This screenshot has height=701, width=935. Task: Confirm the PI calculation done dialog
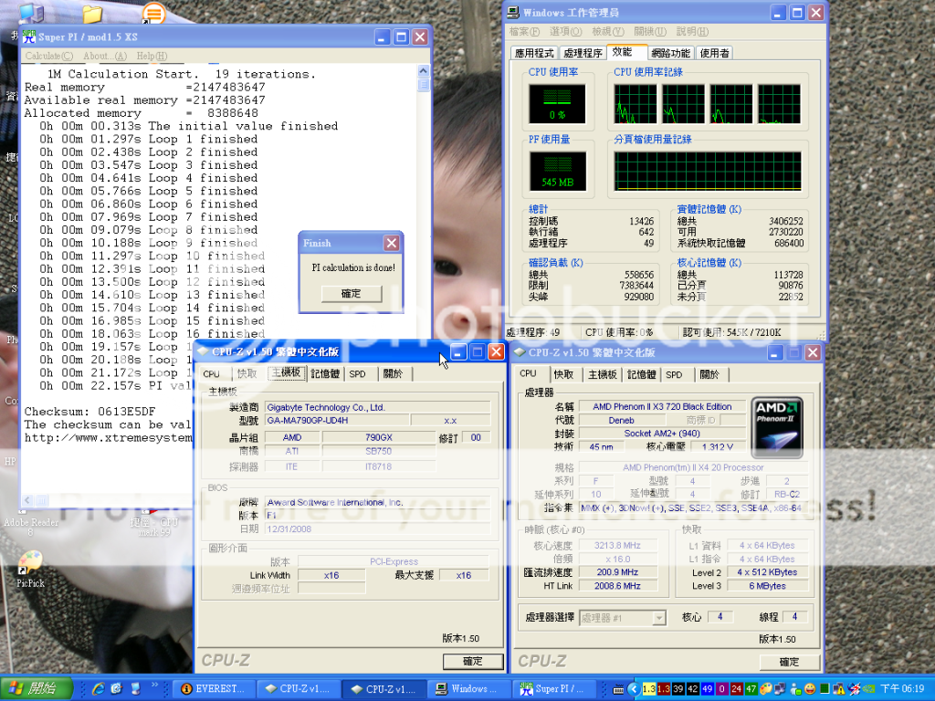coord(352,293)
